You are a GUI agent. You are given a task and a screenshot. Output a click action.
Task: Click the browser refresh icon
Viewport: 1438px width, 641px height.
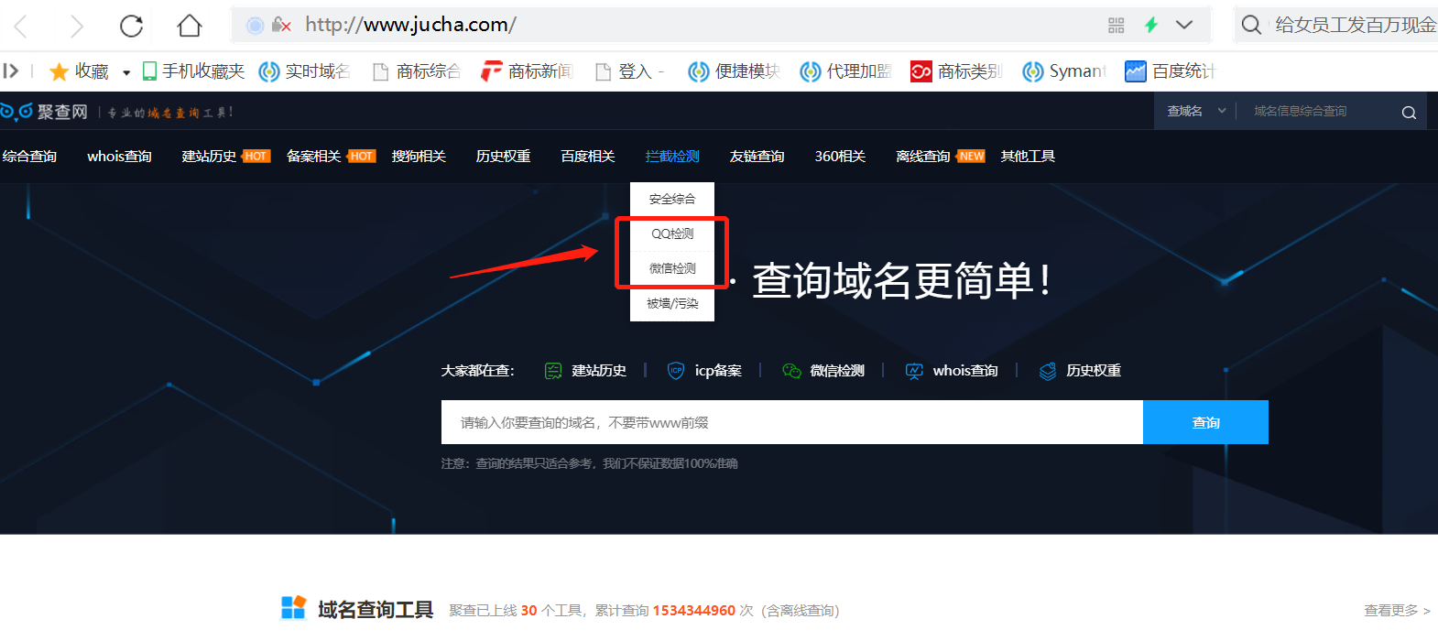pyautogui.click(x=132, y=26)
